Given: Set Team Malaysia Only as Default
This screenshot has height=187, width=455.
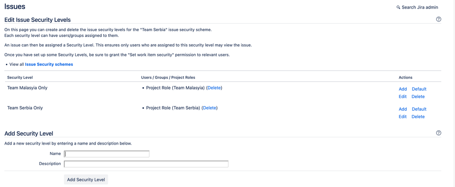Looking at the screenshot, I should [x=419, y=89].
